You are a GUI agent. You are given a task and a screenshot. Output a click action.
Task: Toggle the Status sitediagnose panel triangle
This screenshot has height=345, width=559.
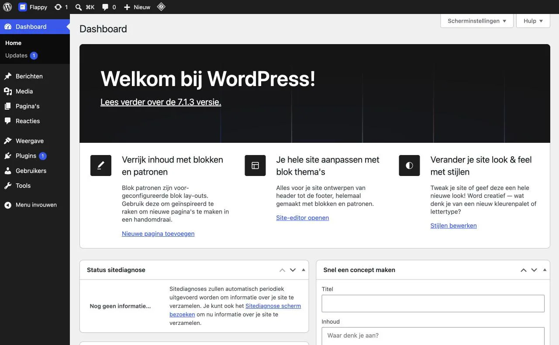304,270
